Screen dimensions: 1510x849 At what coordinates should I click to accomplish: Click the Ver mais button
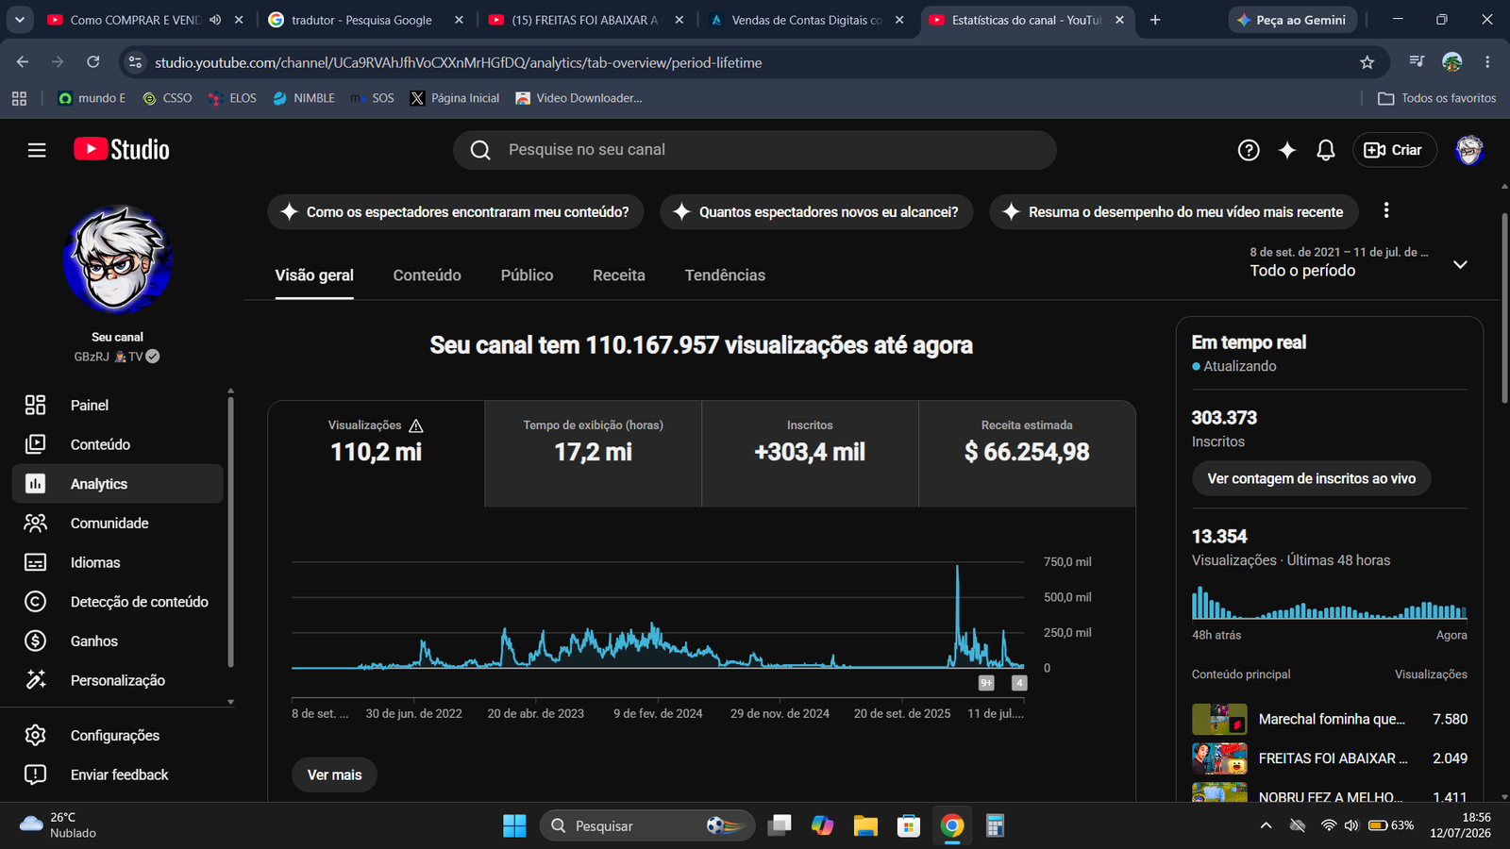click(x=335, y=774)
